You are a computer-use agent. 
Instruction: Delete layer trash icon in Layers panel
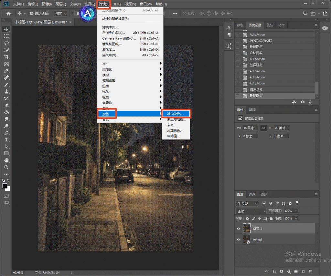[x=310, y=271]
